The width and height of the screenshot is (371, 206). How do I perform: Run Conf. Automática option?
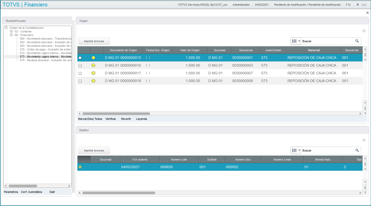31,192
